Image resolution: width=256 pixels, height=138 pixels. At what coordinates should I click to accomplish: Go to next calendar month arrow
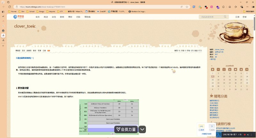tap(249, 66)
